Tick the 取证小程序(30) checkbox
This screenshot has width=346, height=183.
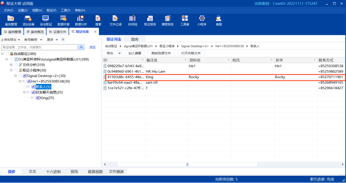[16, 70]
